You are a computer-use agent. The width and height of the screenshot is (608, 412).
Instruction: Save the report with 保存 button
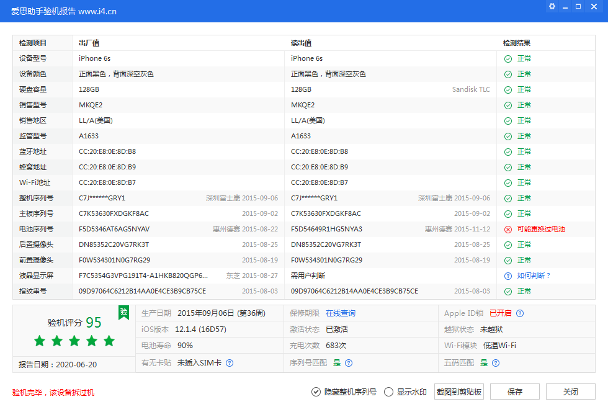(x=514, y=392)
